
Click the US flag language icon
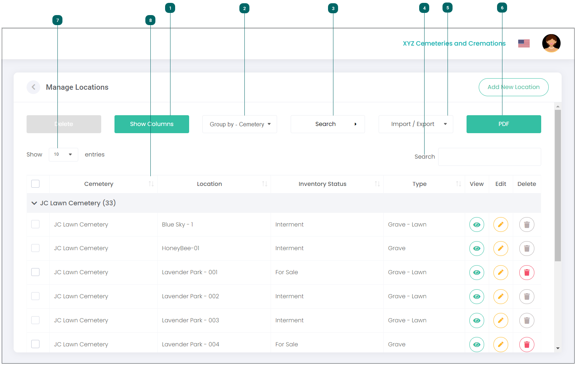524,43
